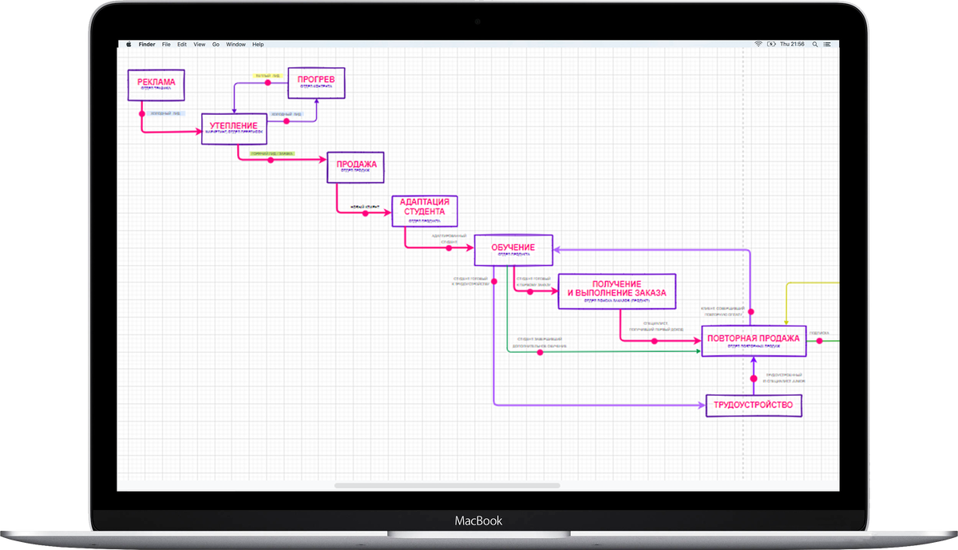This screenshot has height=550, width=958.
Task: Click the pink dot on ПОДПИСКА connector
Action: [817, 342]
